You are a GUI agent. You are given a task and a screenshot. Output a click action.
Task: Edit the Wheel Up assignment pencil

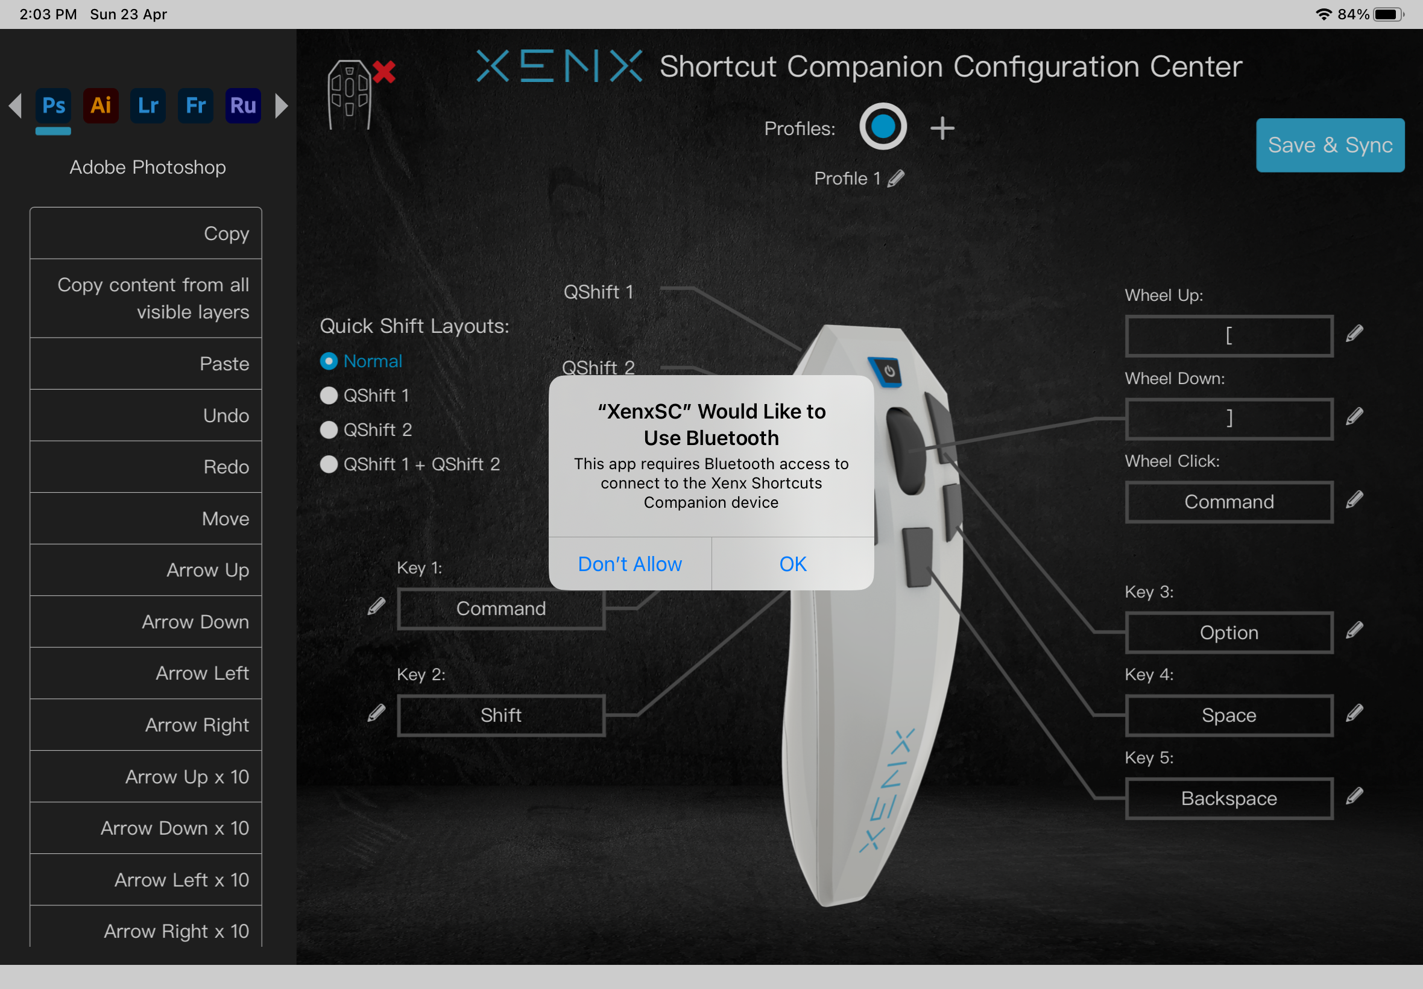pos(1354,333)
